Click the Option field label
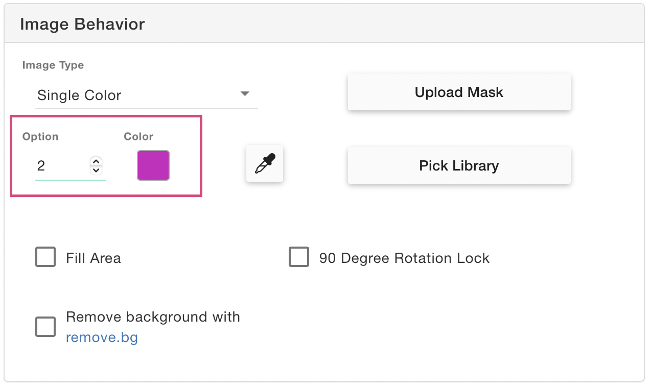This screenshot has height=389, width=651. [40, 136]
